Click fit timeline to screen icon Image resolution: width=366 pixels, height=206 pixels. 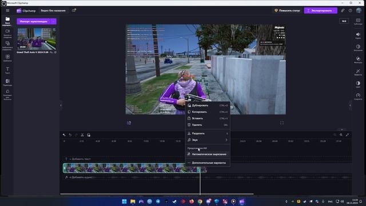pyautogui.click(x=347, y=135)
